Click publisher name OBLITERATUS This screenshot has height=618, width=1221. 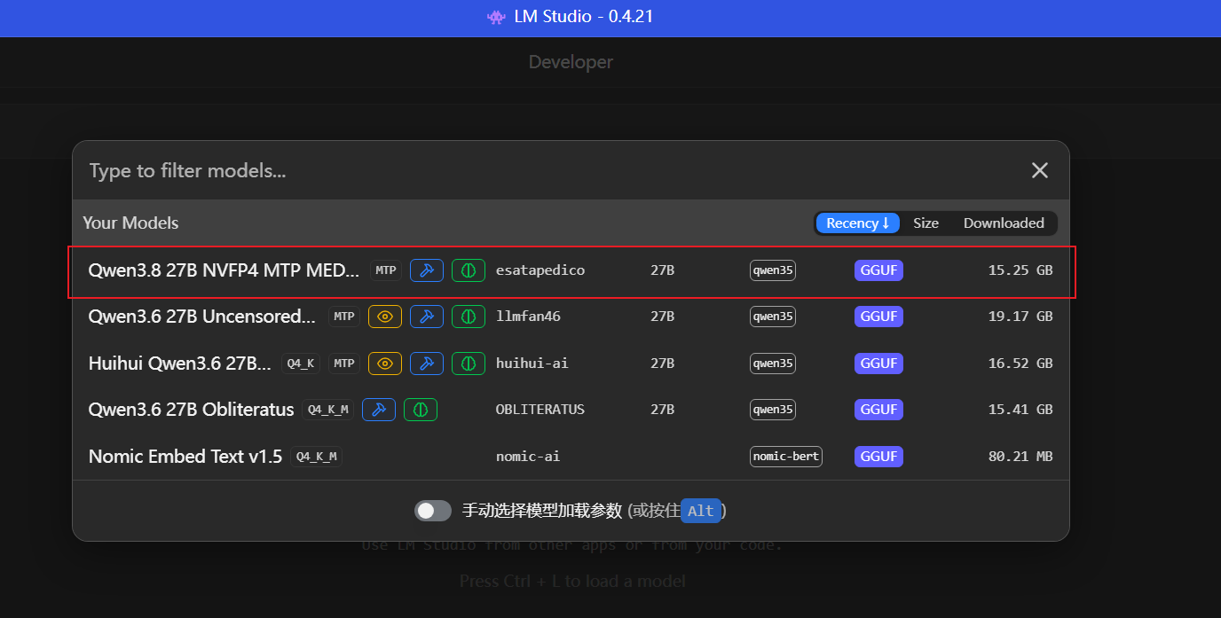540,410
